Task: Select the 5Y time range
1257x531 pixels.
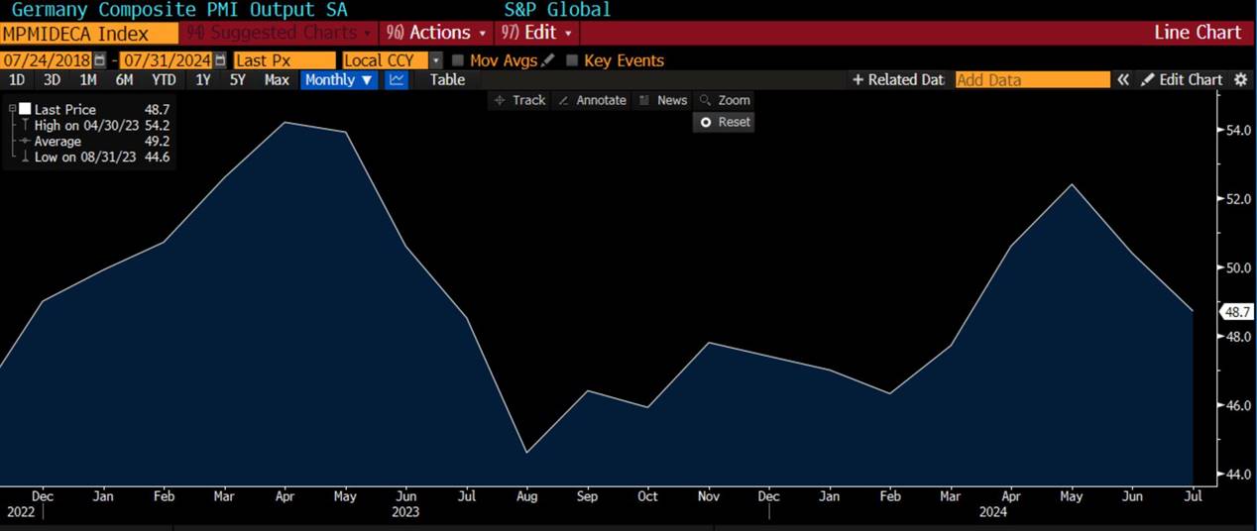Action: [x=238, y=80]
